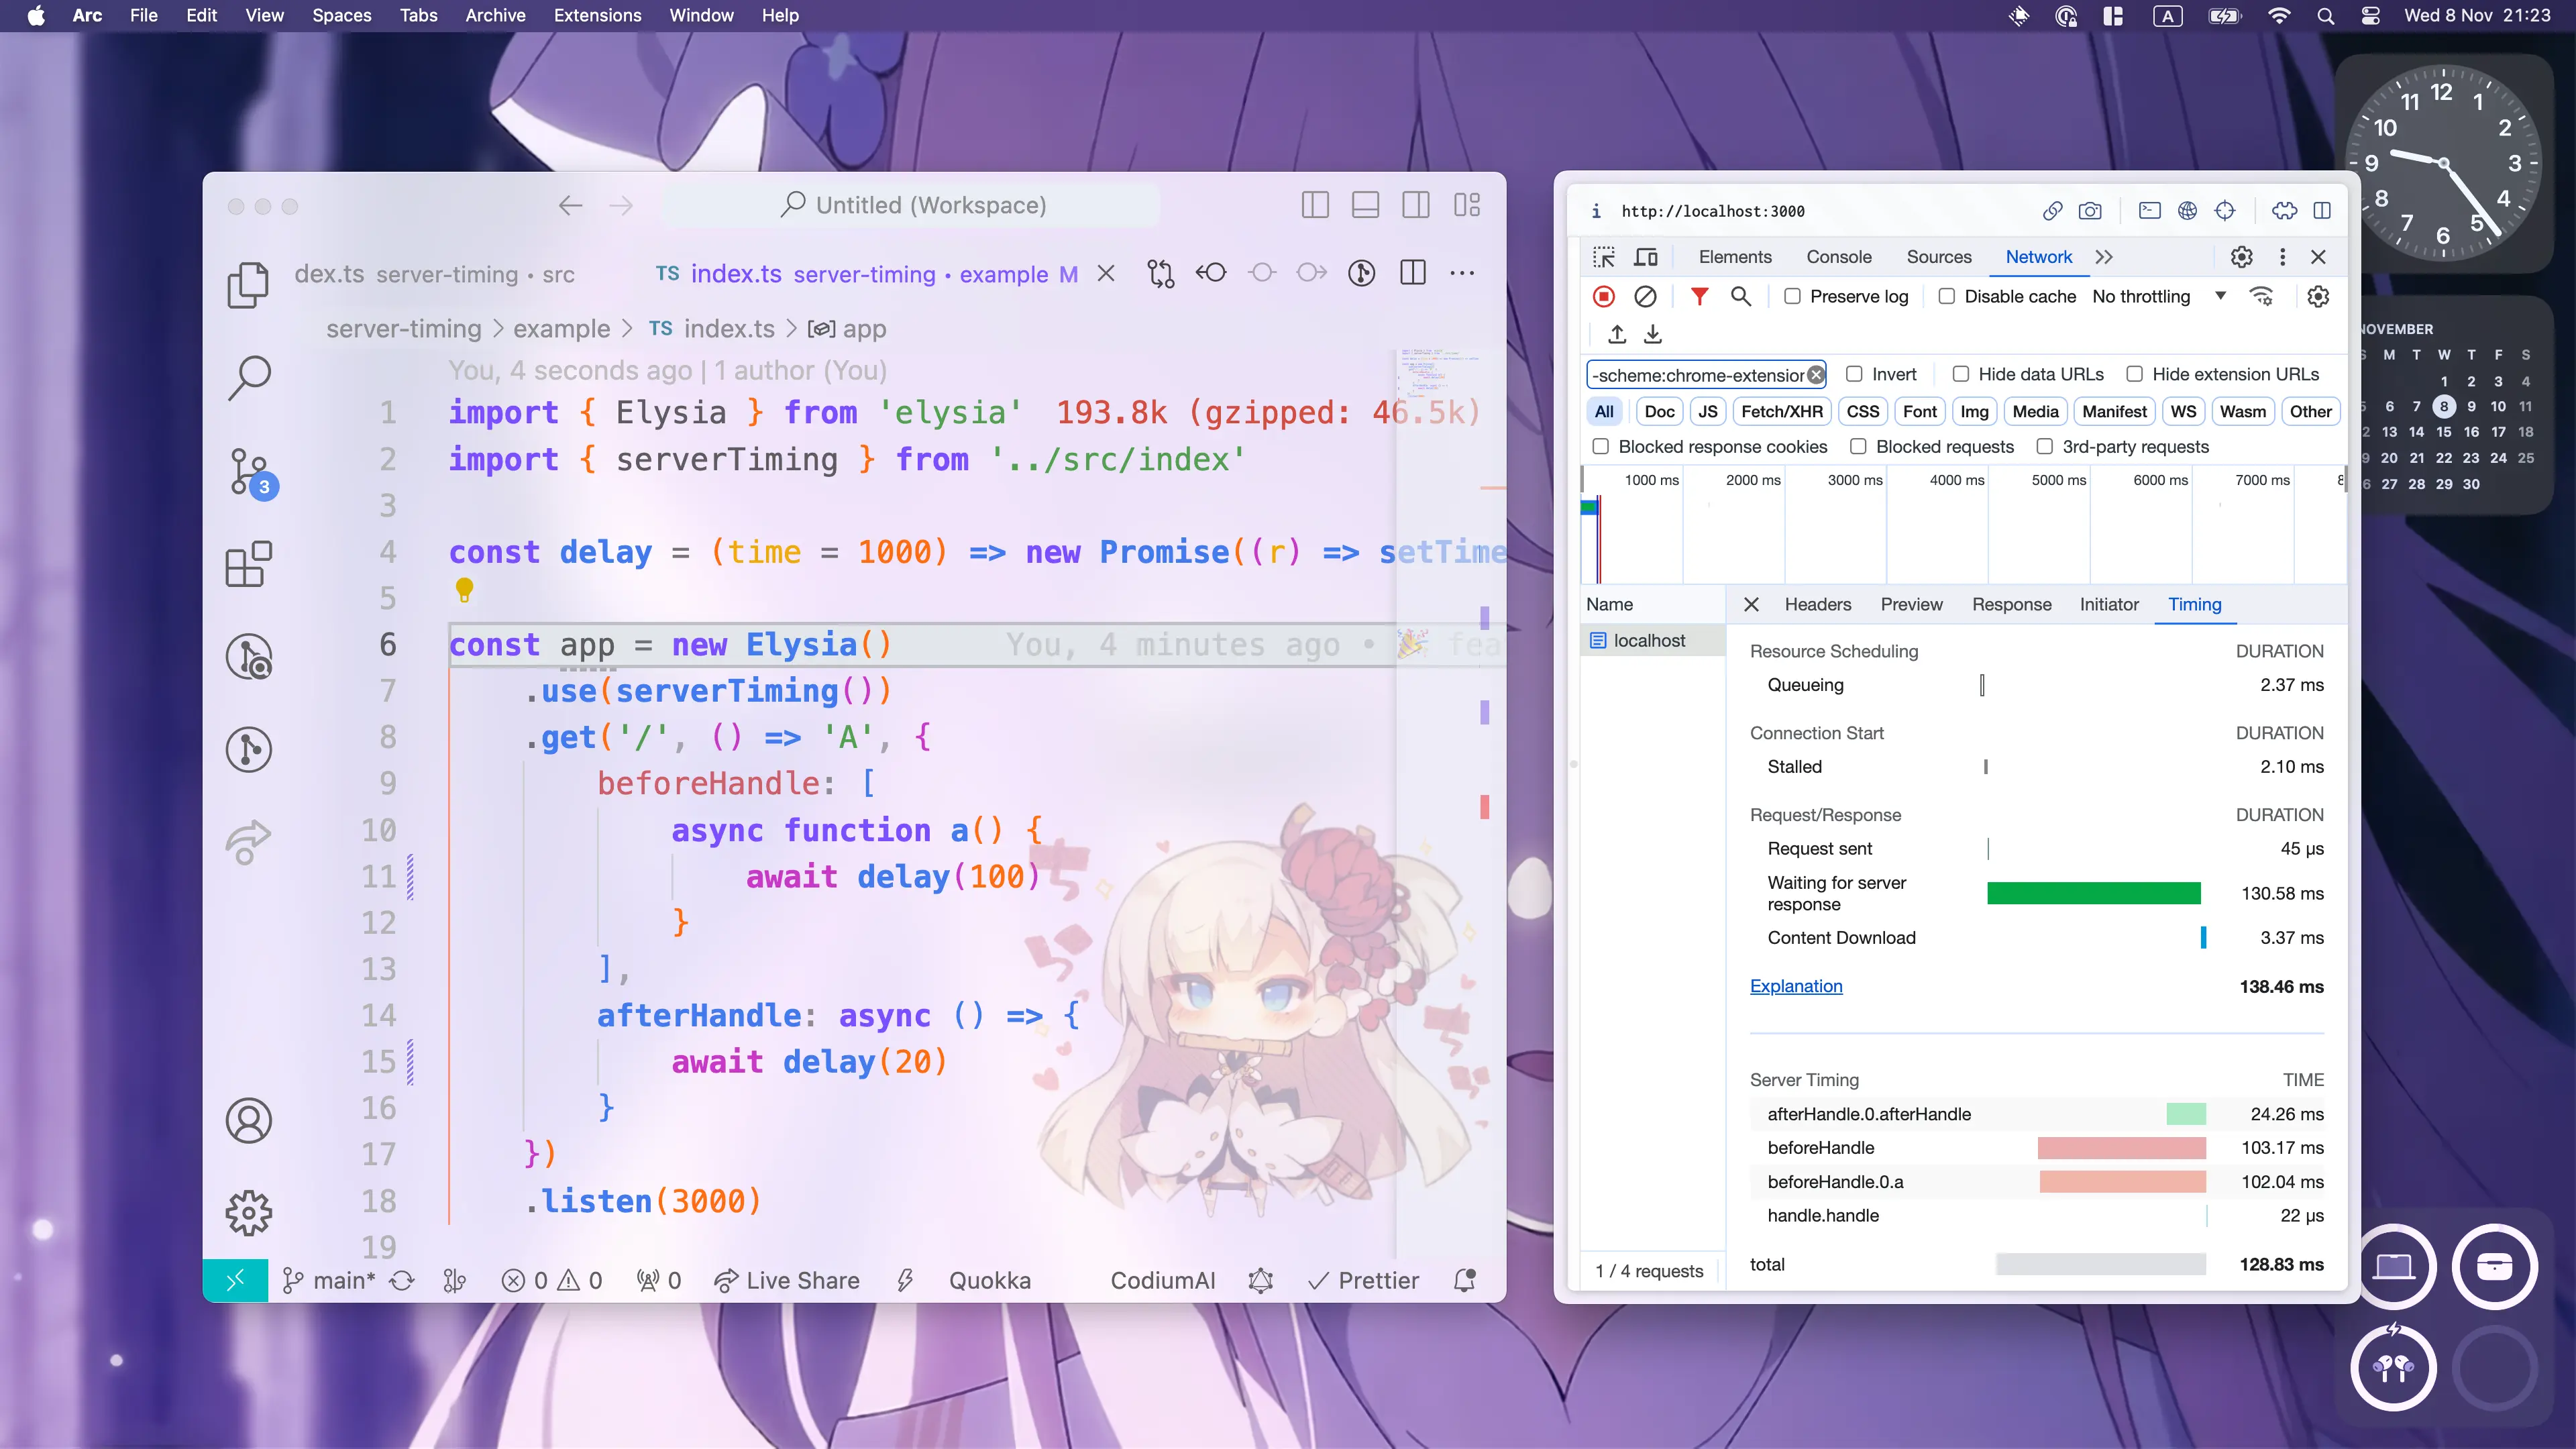The image size is (2576, 1449).
Task: Select the Elements panel tab
Action: click(1735, 256)
